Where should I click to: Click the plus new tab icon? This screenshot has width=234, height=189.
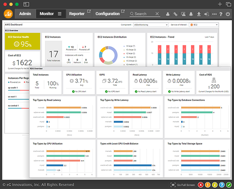tap(220, 4)
